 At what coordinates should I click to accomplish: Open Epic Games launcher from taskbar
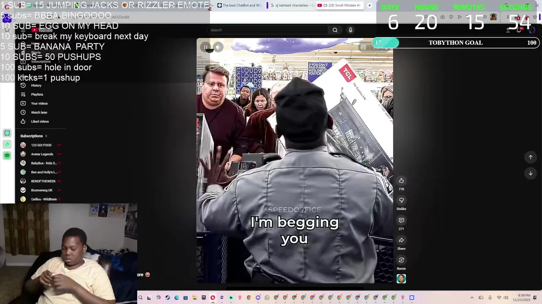point(204,298)
